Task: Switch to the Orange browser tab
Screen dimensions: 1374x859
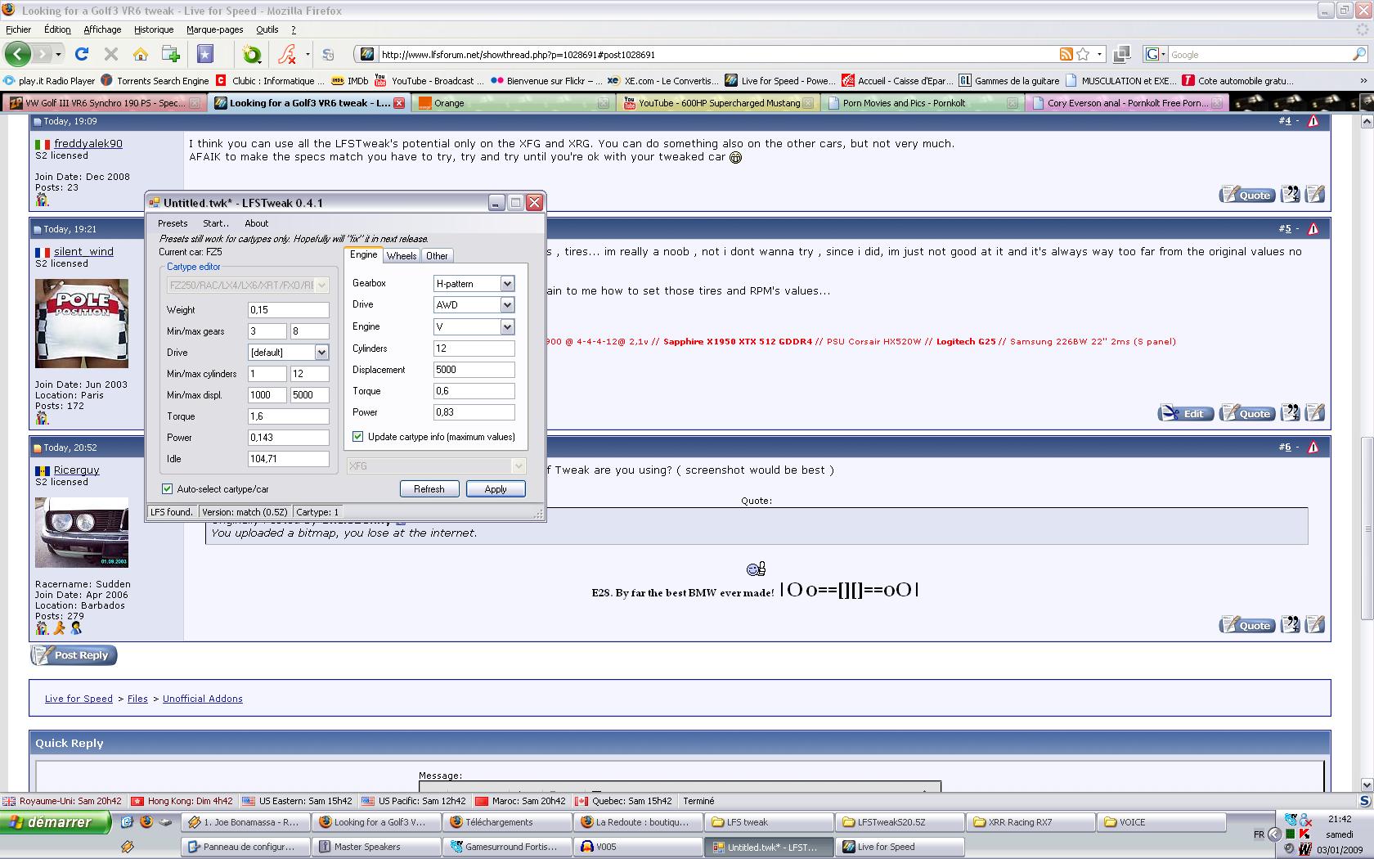Action: (512, 103)
